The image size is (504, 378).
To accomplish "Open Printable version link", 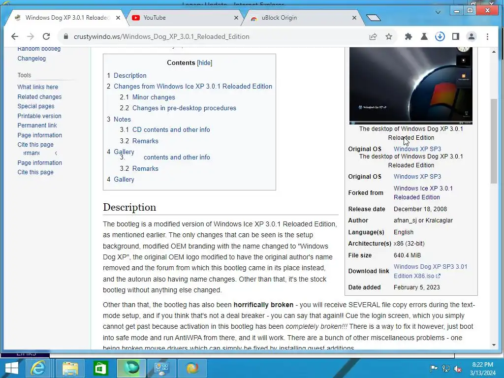I will 39,116.
